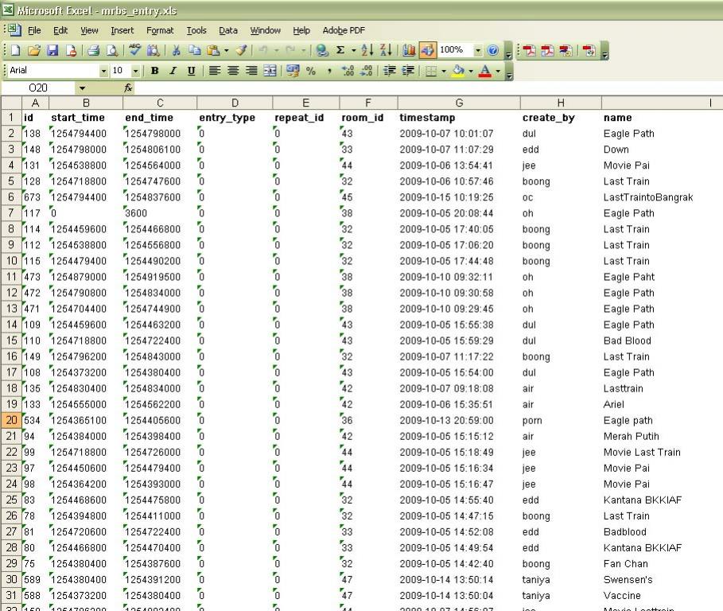
Task: Toggle italic formatting
Action: tap(173, 71)
